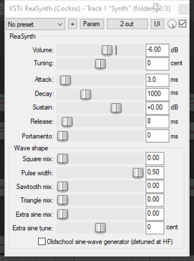194x261 pixels.
Task: Click the Extra sine tune slider handle
Action: click(100, 228)
